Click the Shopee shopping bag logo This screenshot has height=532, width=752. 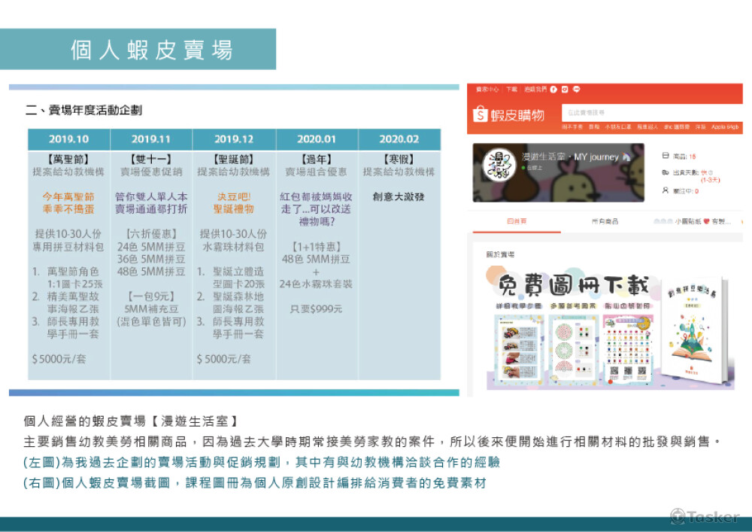click(481, 114)
